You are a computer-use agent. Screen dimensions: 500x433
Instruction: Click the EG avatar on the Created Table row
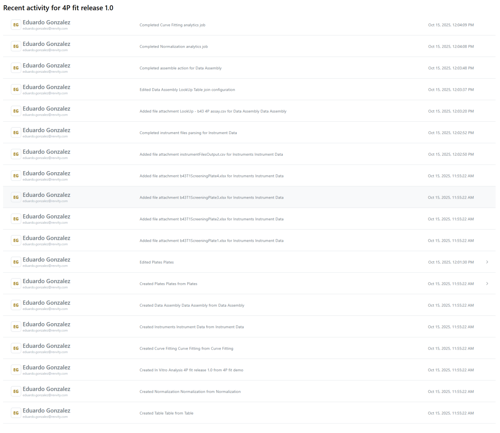coord(16,413)
